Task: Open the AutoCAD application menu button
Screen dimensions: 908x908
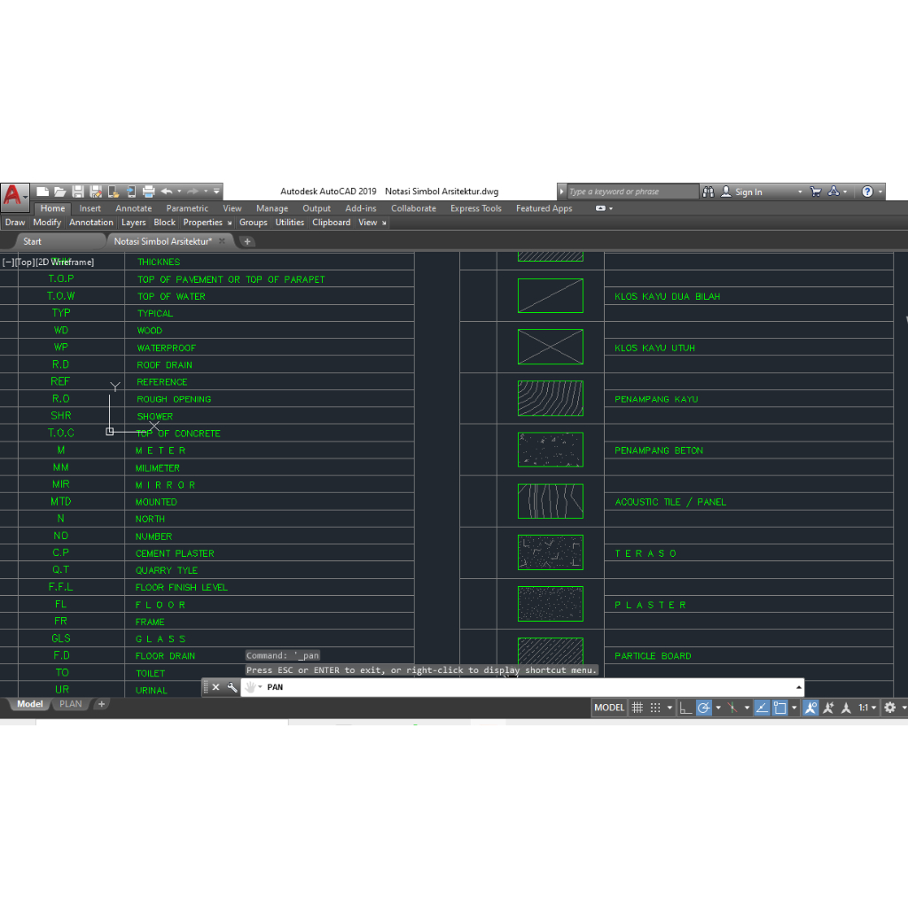Action: 14,196
